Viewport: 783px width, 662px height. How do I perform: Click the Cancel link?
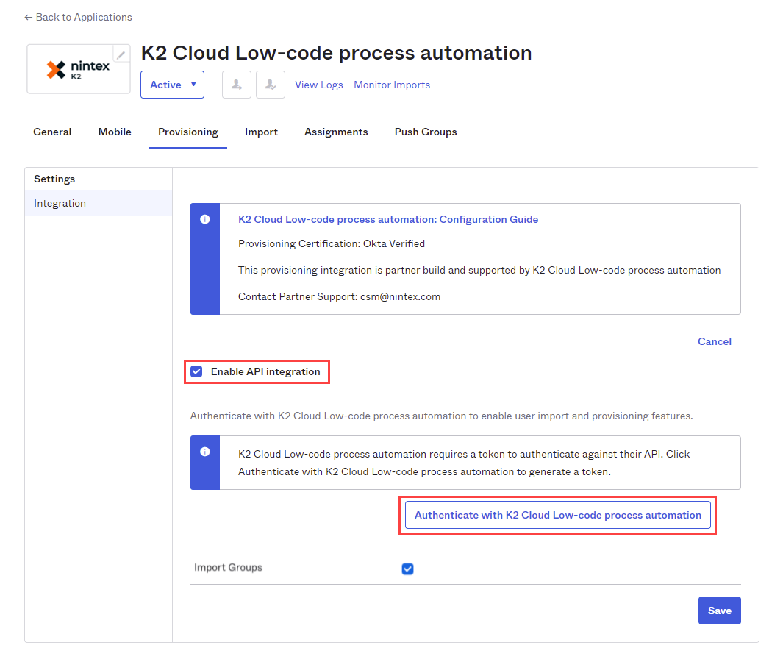tap(714, 341)
